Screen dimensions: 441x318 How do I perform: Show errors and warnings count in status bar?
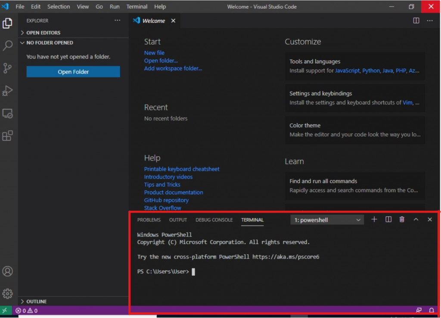coord(26,310)
